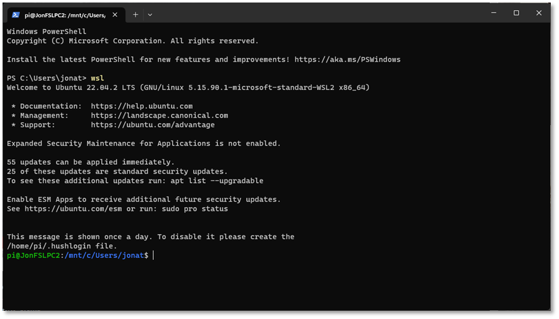The image size is (559, 319).
Task: Open a new tab with the plus button
Action: 135,14
